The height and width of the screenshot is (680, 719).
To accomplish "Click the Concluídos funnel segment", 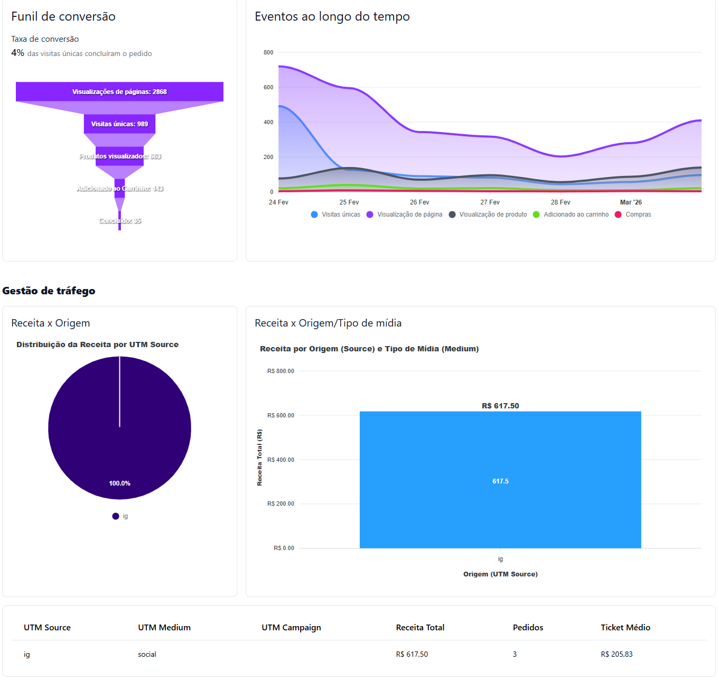I will (120, 221).
